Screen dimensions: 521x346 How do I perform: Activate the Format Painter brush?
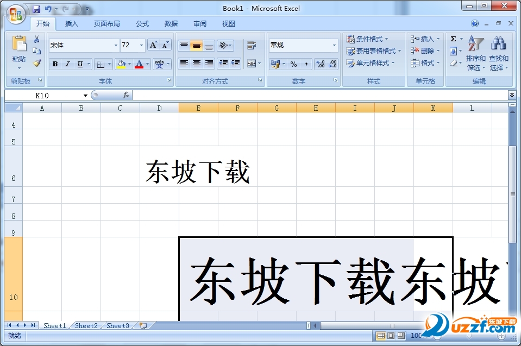click(x=37, y=63)
